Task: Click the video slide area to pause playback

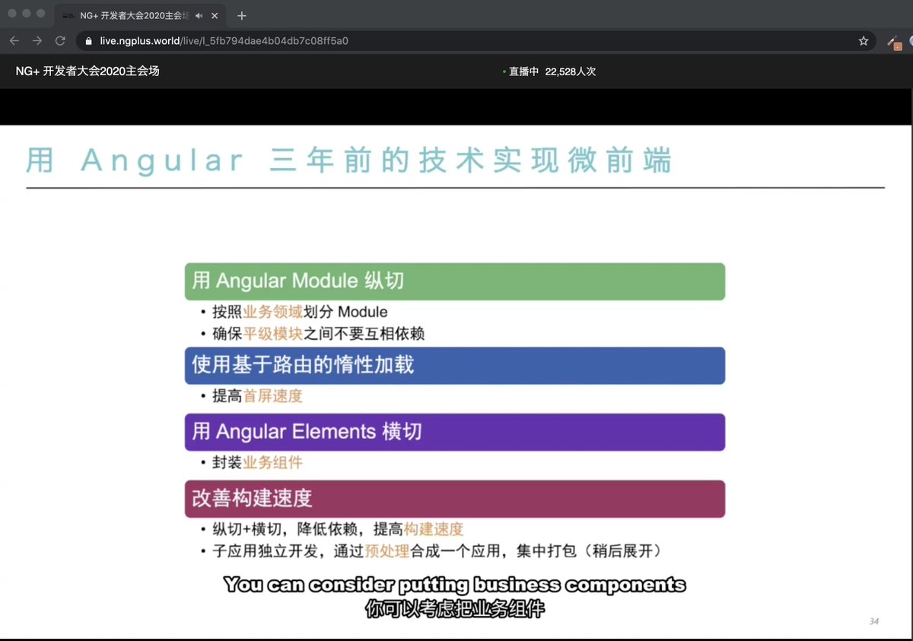Action: point(456,228)
